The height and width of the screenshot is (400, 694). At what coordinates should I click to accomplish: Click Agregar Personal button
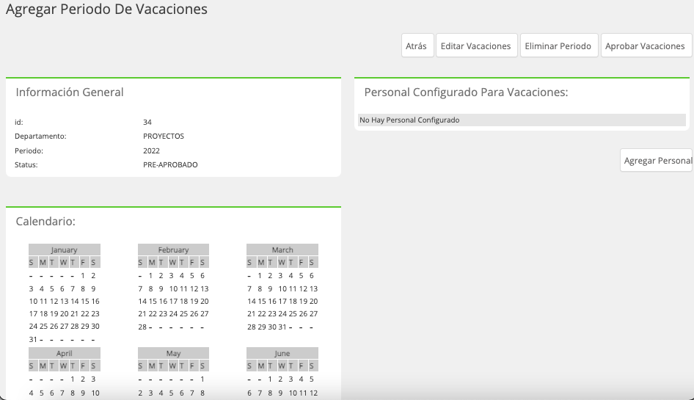click(x=656, y=160)
